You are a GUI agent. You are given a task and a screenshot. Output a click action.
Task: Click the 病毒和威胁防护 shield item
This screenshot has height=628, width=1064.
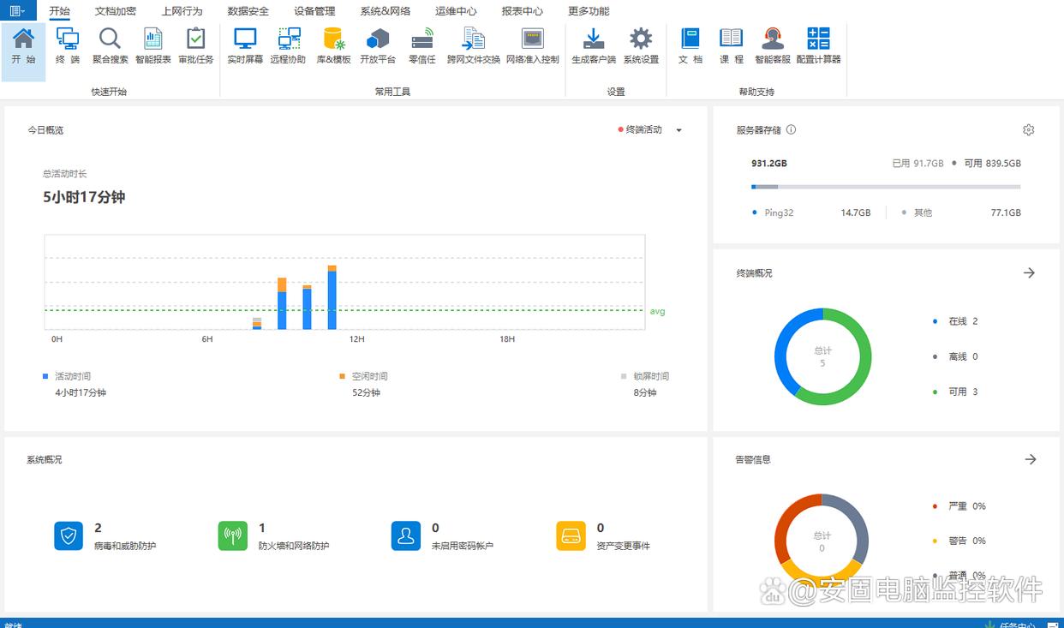(x=69, y=535)
